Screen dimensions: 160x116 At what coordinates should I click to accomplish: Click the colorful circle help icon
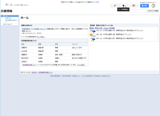coord(153,6)
